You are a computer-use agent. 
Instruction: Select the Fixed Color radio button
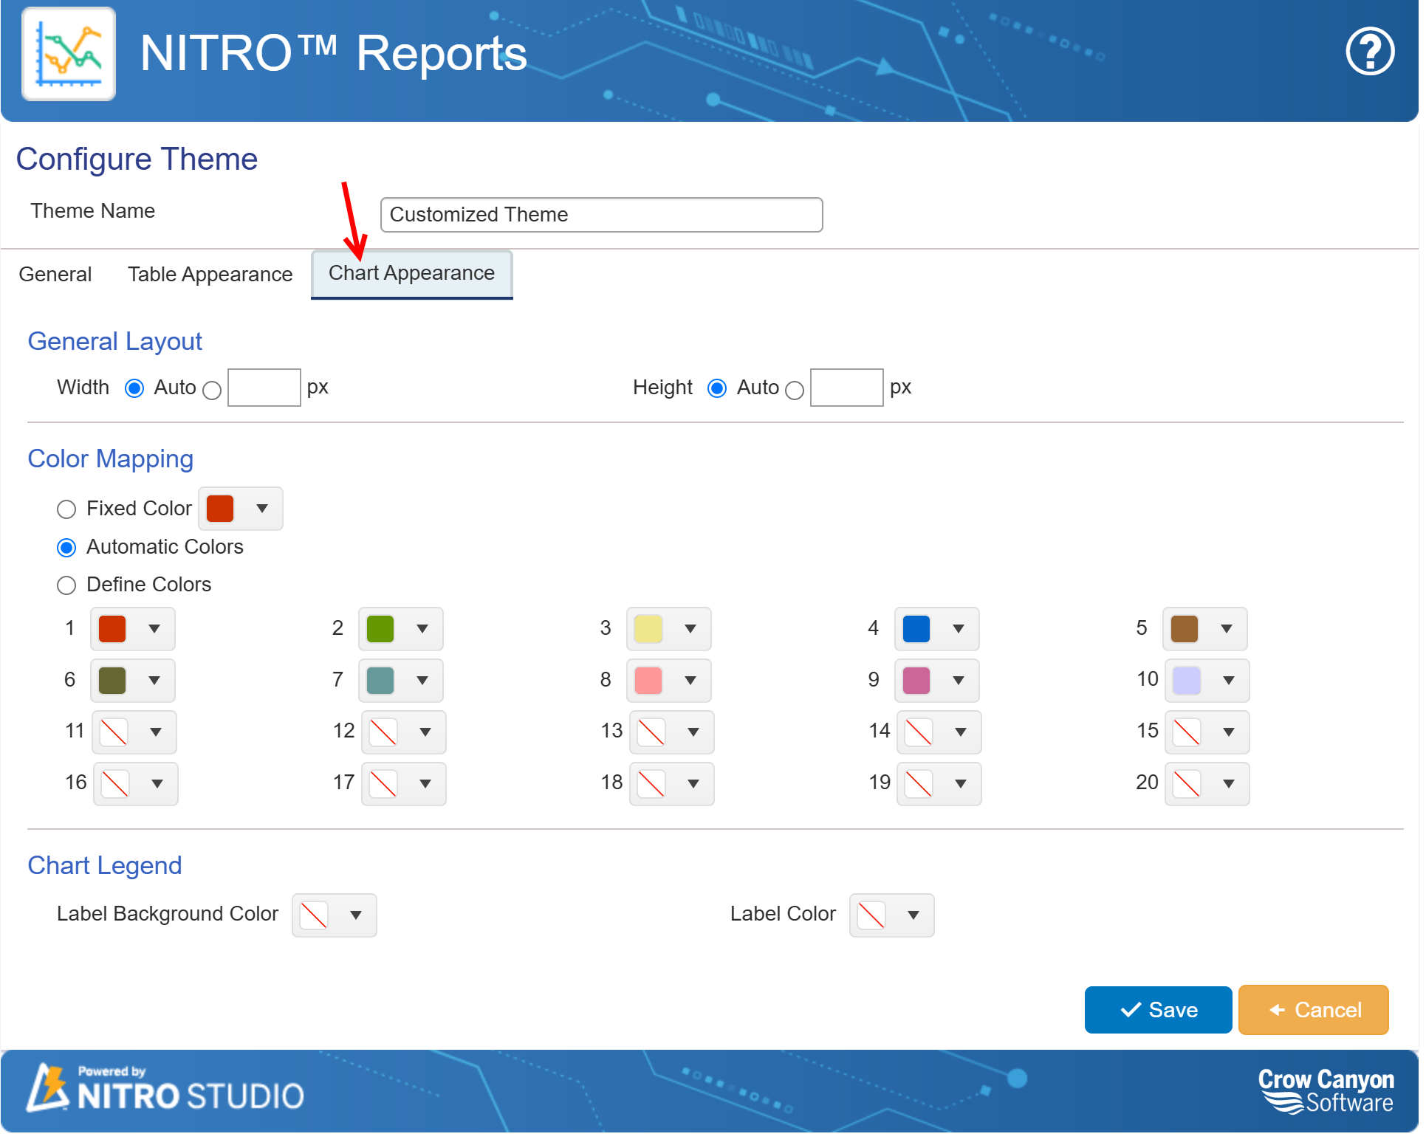[66, 509]
